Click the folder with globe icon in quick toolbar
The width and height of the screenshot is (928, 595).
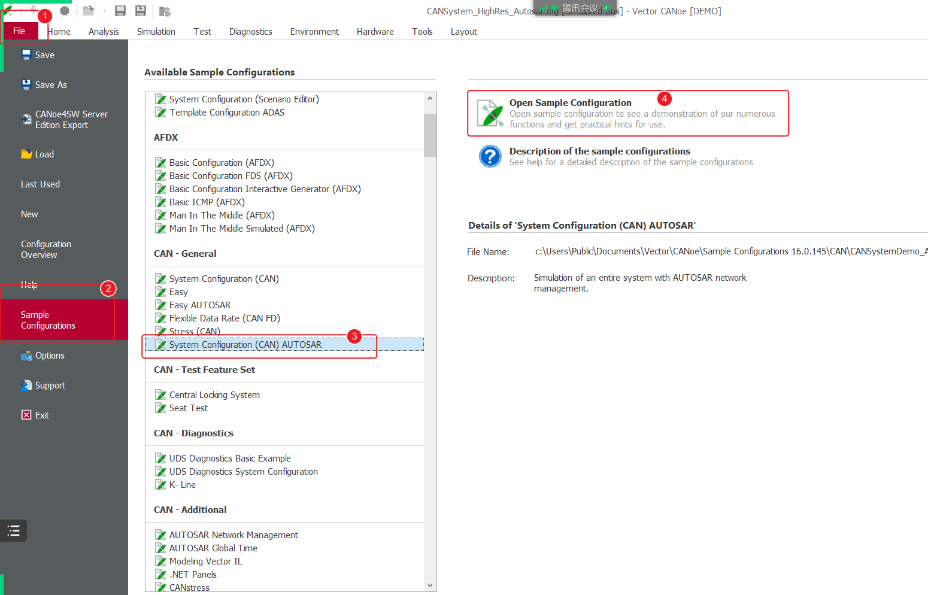click(165, 11)
